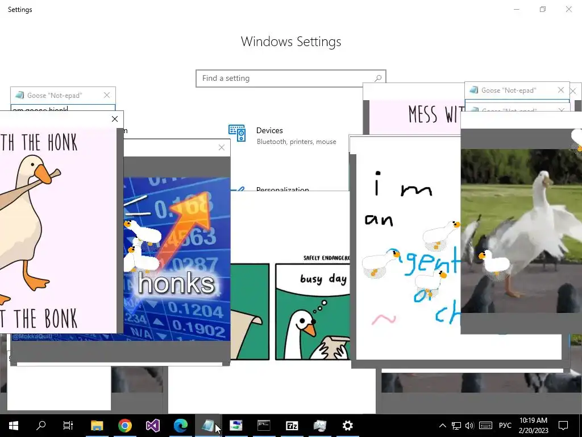Close the honks stonks meme window
This screenshot has width=582, height=437.
[x=222, y=147]
